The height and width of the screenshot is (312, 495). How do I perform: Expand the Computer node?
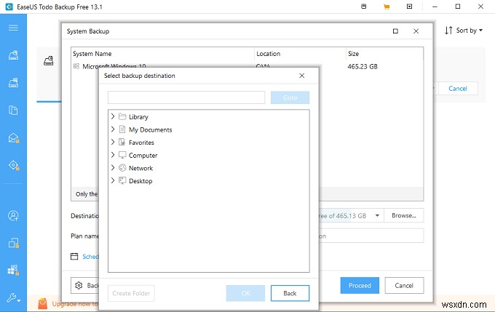click(113, 155)
